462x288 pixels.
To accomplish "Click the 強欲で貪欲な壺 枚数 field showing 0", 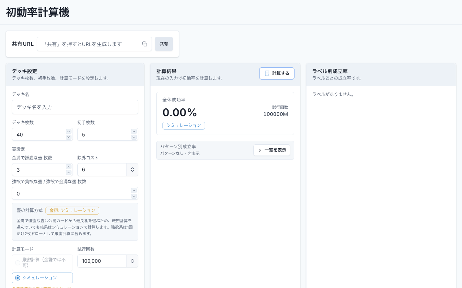I will coord(75,193).
